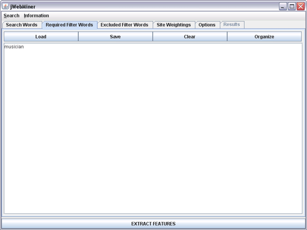Start EXTRACT FEATURES
307x230 pixels.
click(x=153, y=223)
